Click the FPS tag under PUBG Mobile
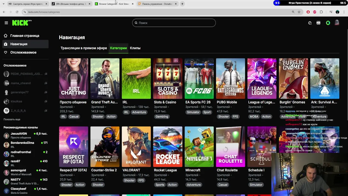The image size is (348, 196). tap(235, 117)
